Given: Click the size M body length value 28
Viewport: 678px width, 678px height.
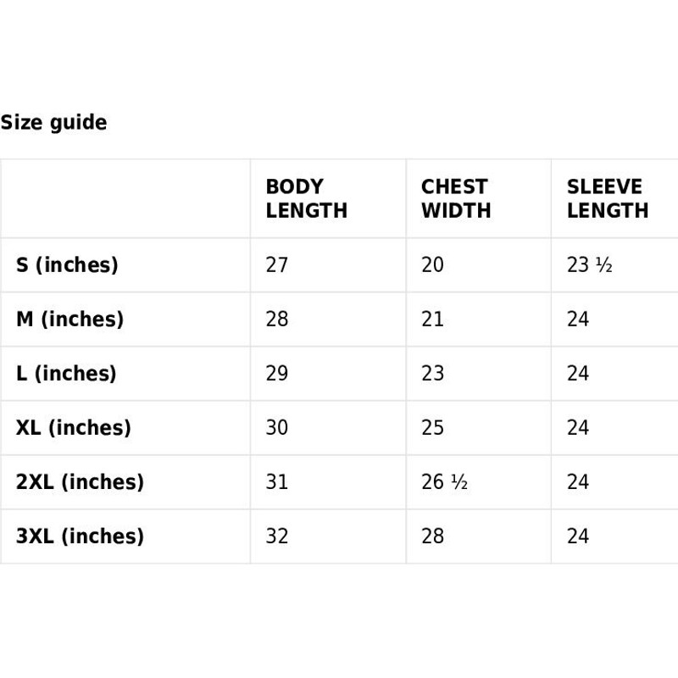Looking at the screenshot, I should [277, 320].
